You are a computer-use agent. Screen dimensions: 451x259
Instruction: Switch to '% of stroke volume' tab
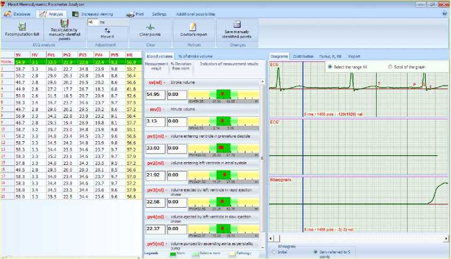[x=195, y=56]
